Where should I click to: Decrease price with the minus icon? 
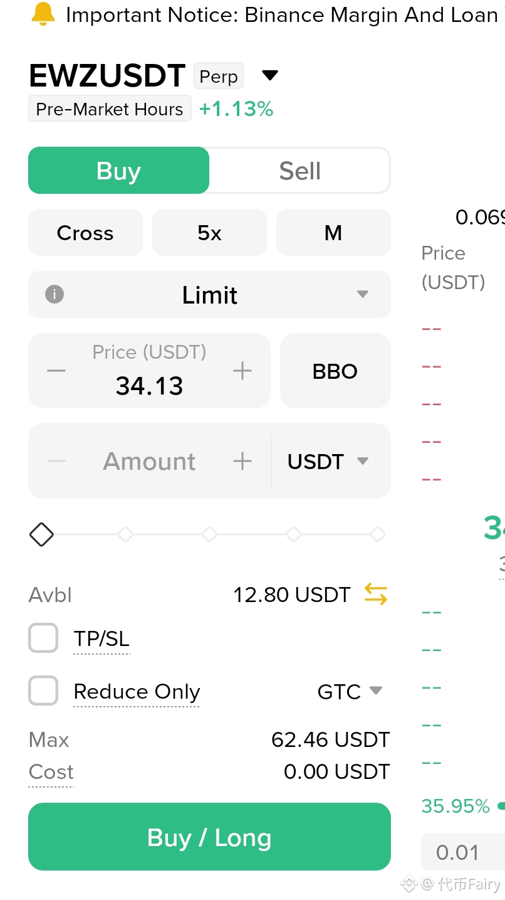coord(56,371)
